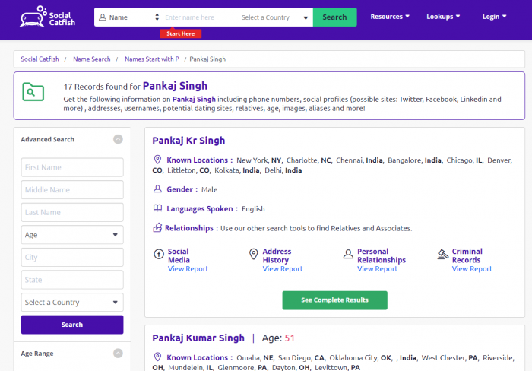Click the age value 51
Viewport: 532px width, 371px height.
tap(290, 338)
